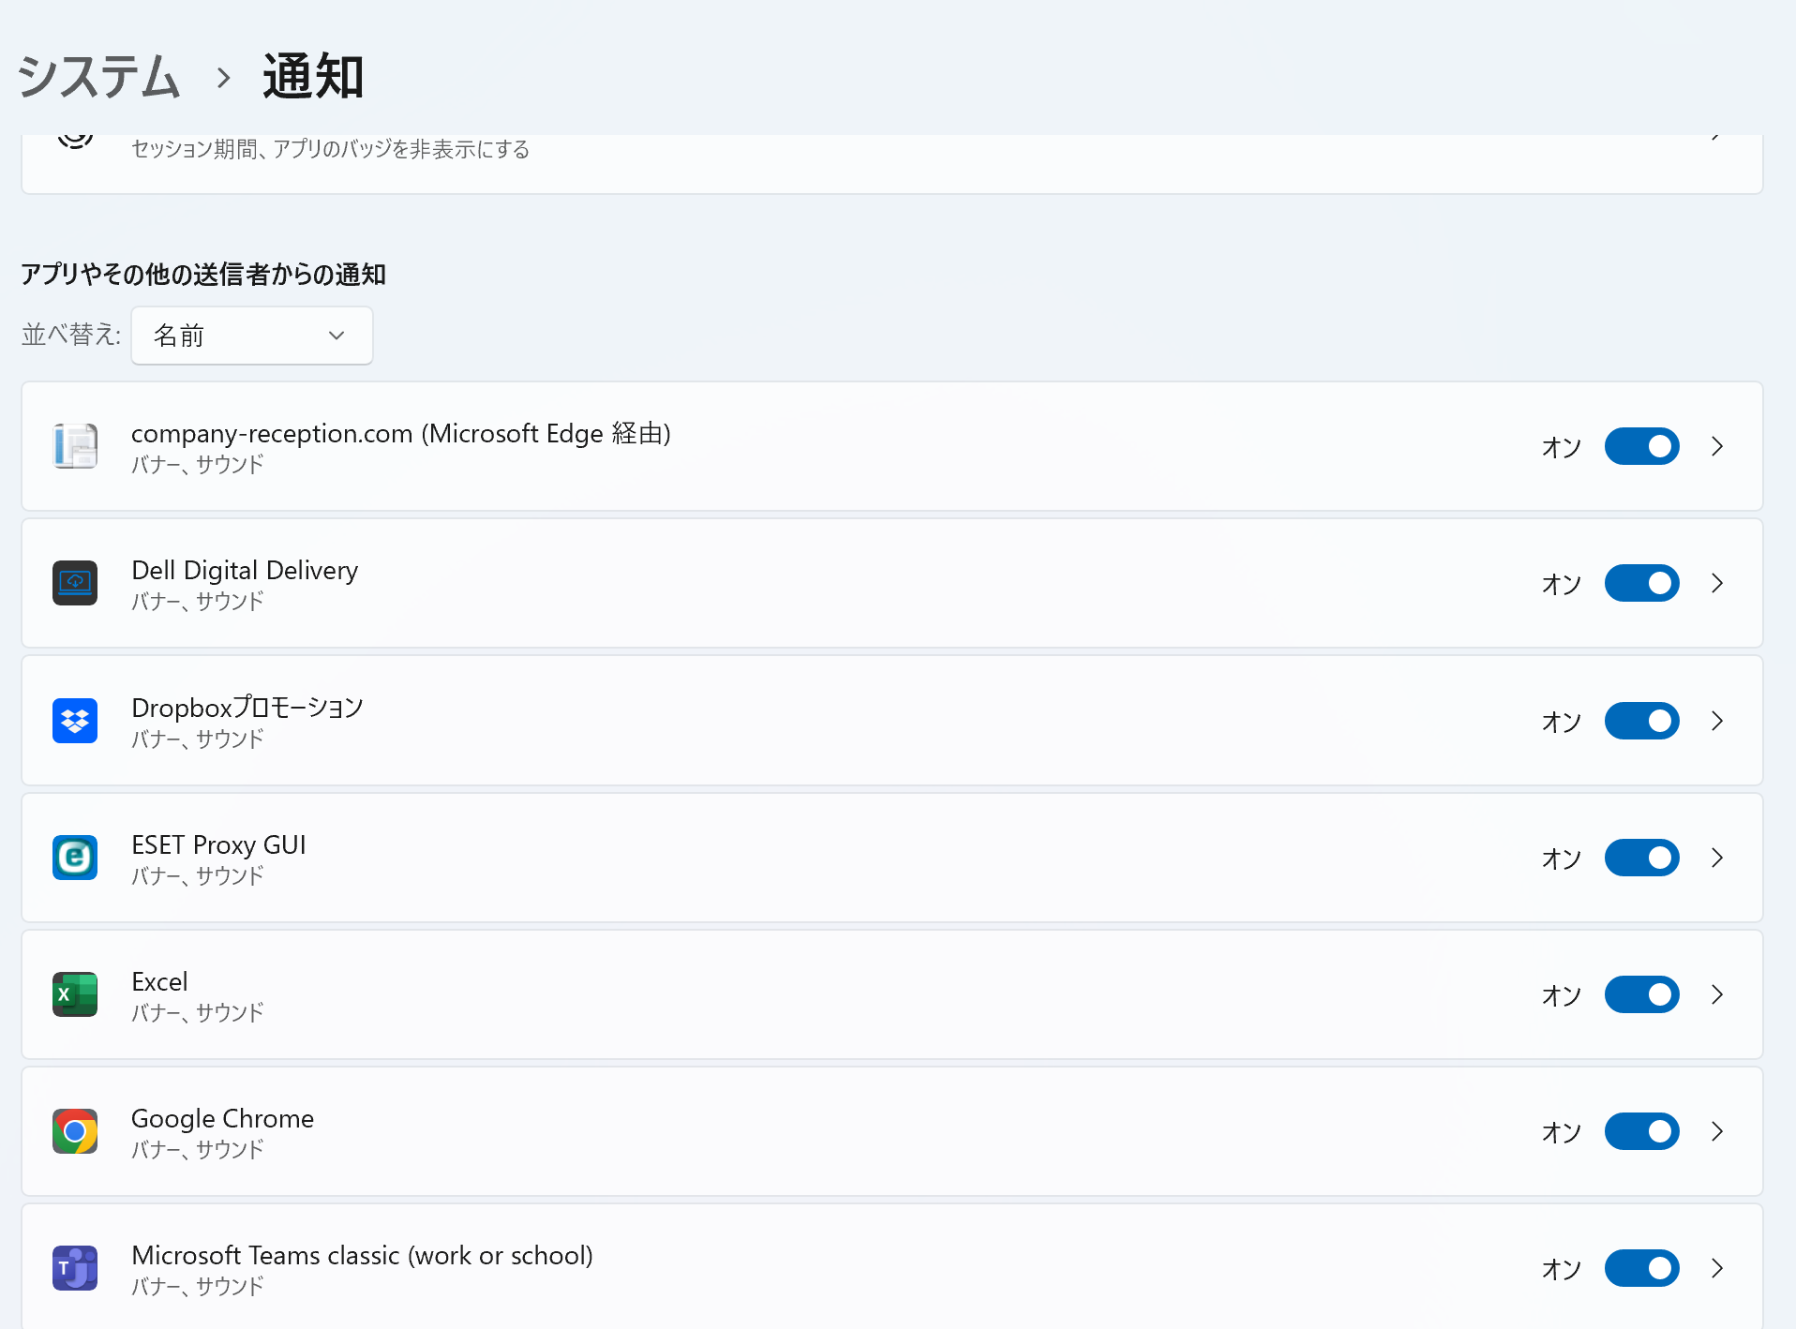Open the 並べ替え sort dropdown showing 名前

tap(252, 336)
